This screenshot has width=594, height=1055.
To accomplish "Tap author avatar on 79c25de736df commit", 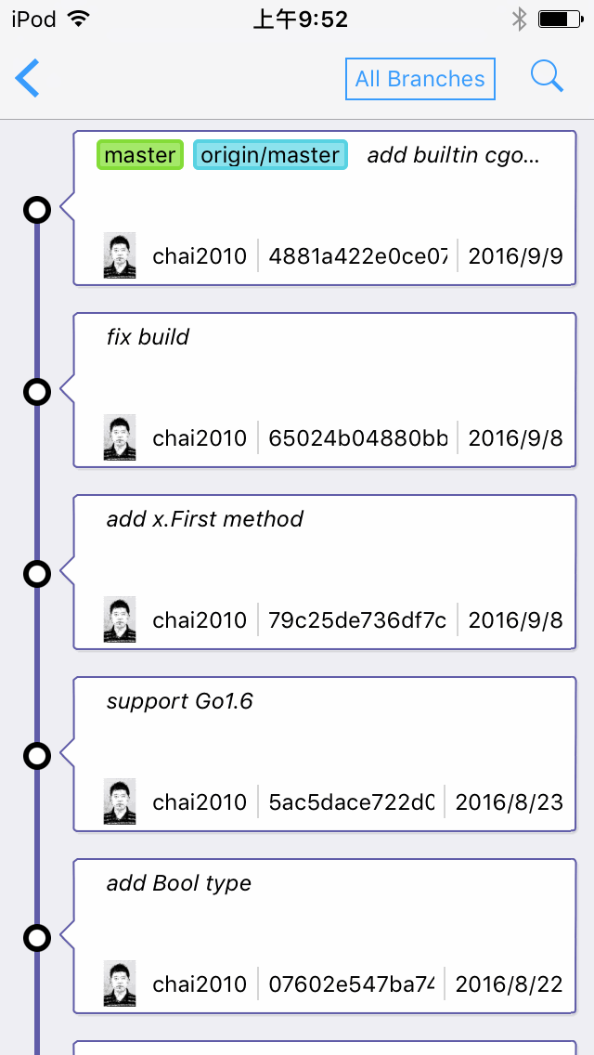I will [x=120, y=619].
